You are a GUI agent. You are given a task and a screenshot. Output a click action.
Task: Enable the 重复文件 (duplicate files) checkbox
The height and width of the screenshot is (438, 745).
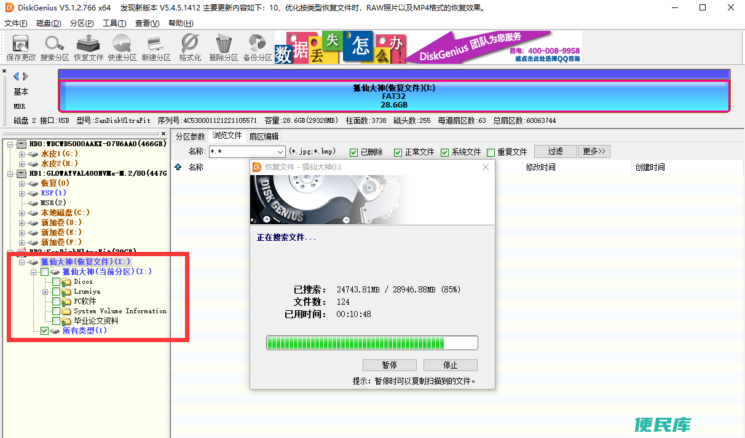[491, 152]
